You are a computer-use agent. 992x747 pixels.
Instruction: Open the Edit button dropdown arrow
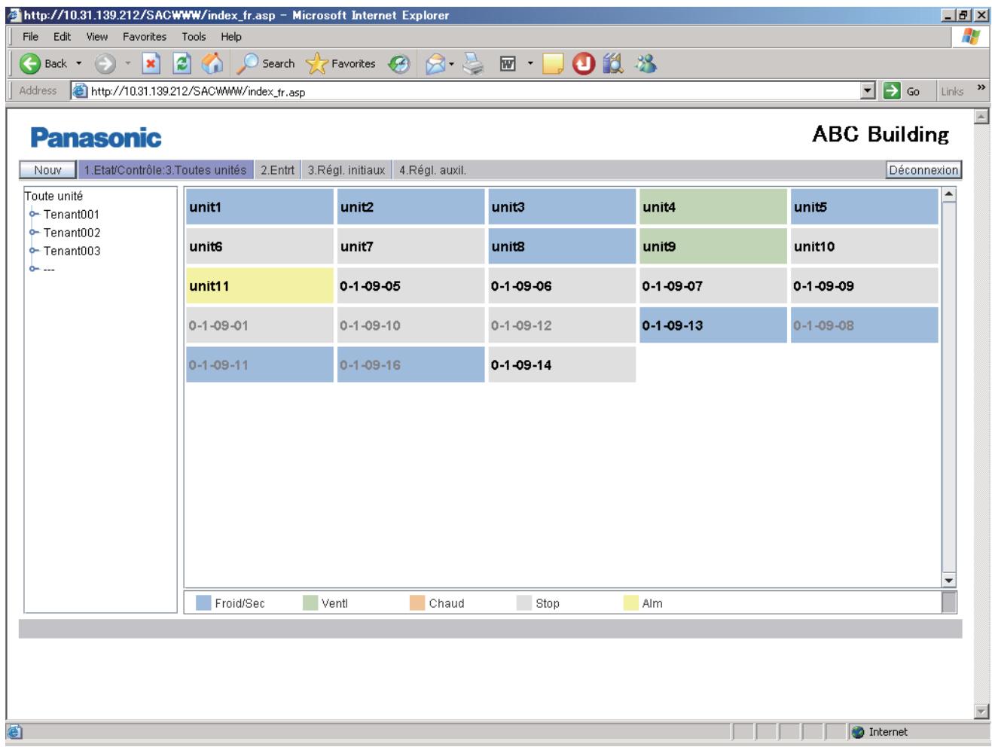point(530,65)
